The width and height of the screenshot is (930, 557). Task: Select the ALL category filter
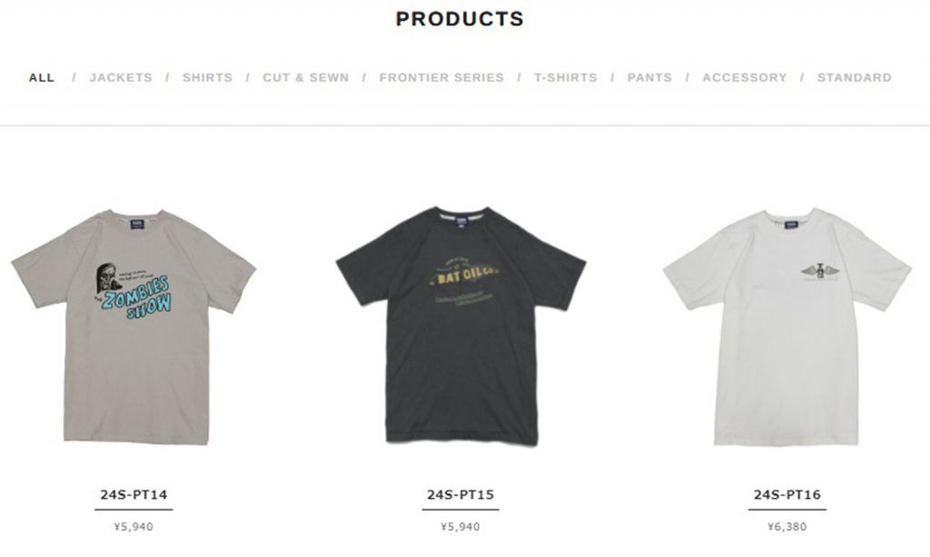42,78
